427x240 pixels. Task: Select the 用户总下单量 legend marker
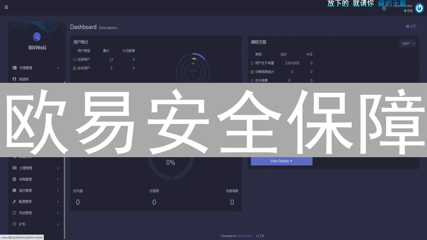coord(252,63)
